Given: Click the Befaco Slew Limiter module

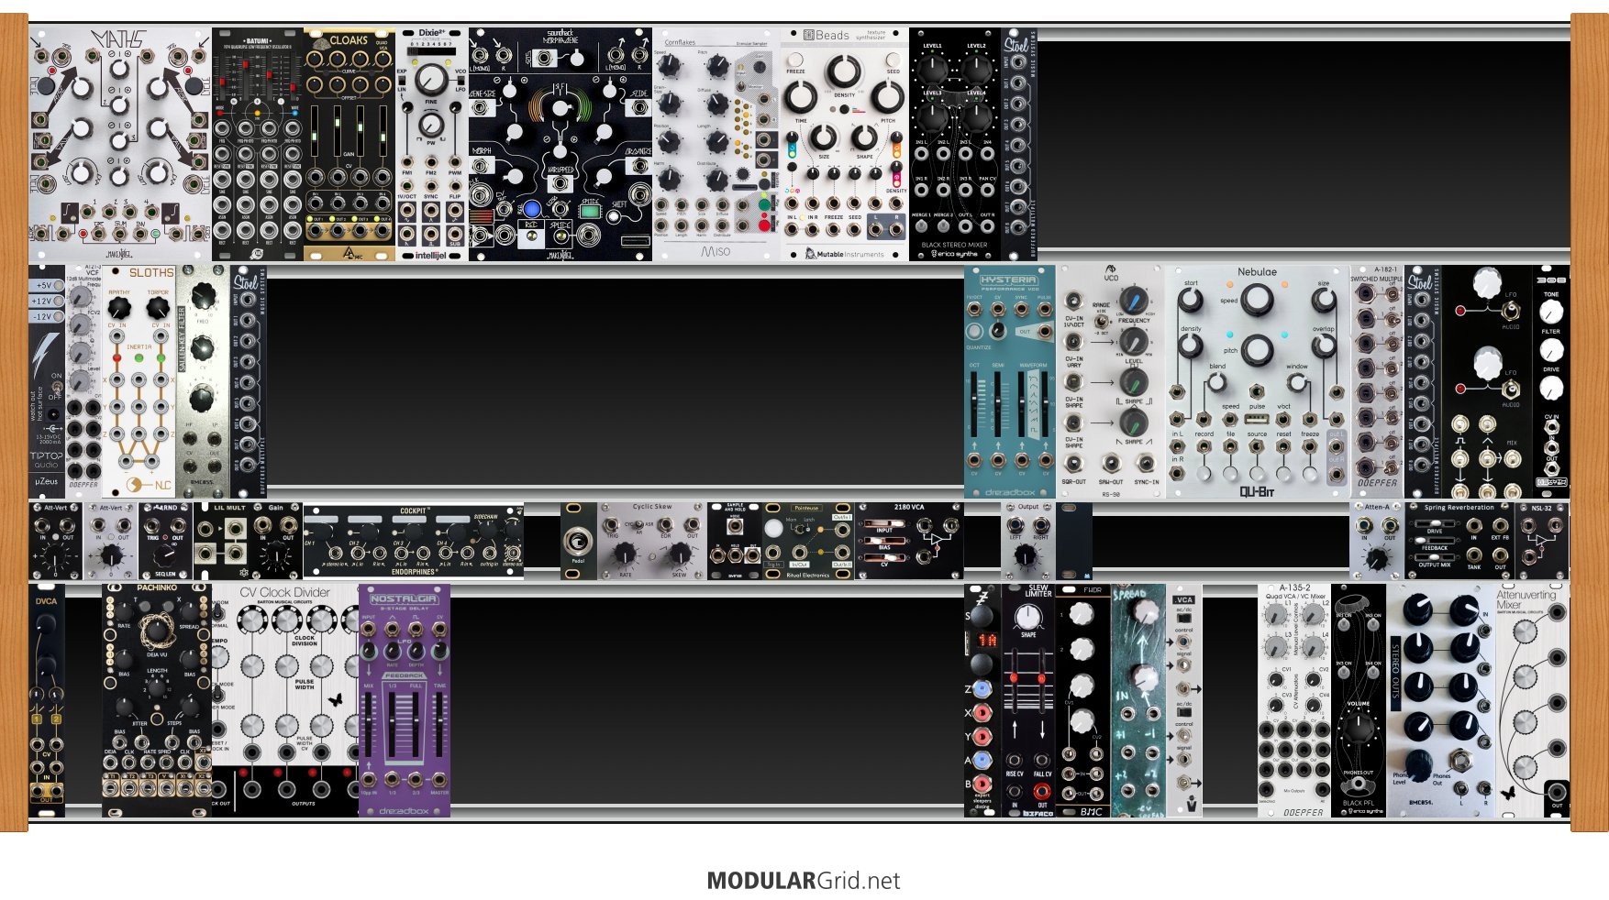Looking at the screenshot, I should (x=1028, y=700).
